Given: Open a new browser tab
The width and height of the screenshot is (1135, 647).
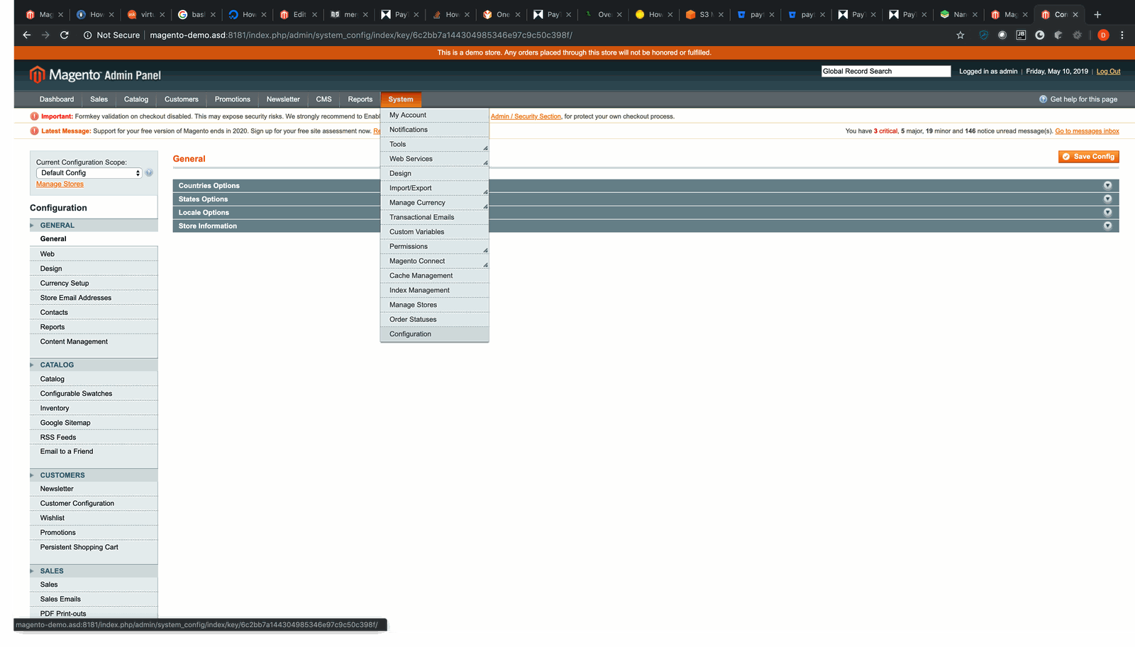Looking at the screenshot, I should point(1097,14).
